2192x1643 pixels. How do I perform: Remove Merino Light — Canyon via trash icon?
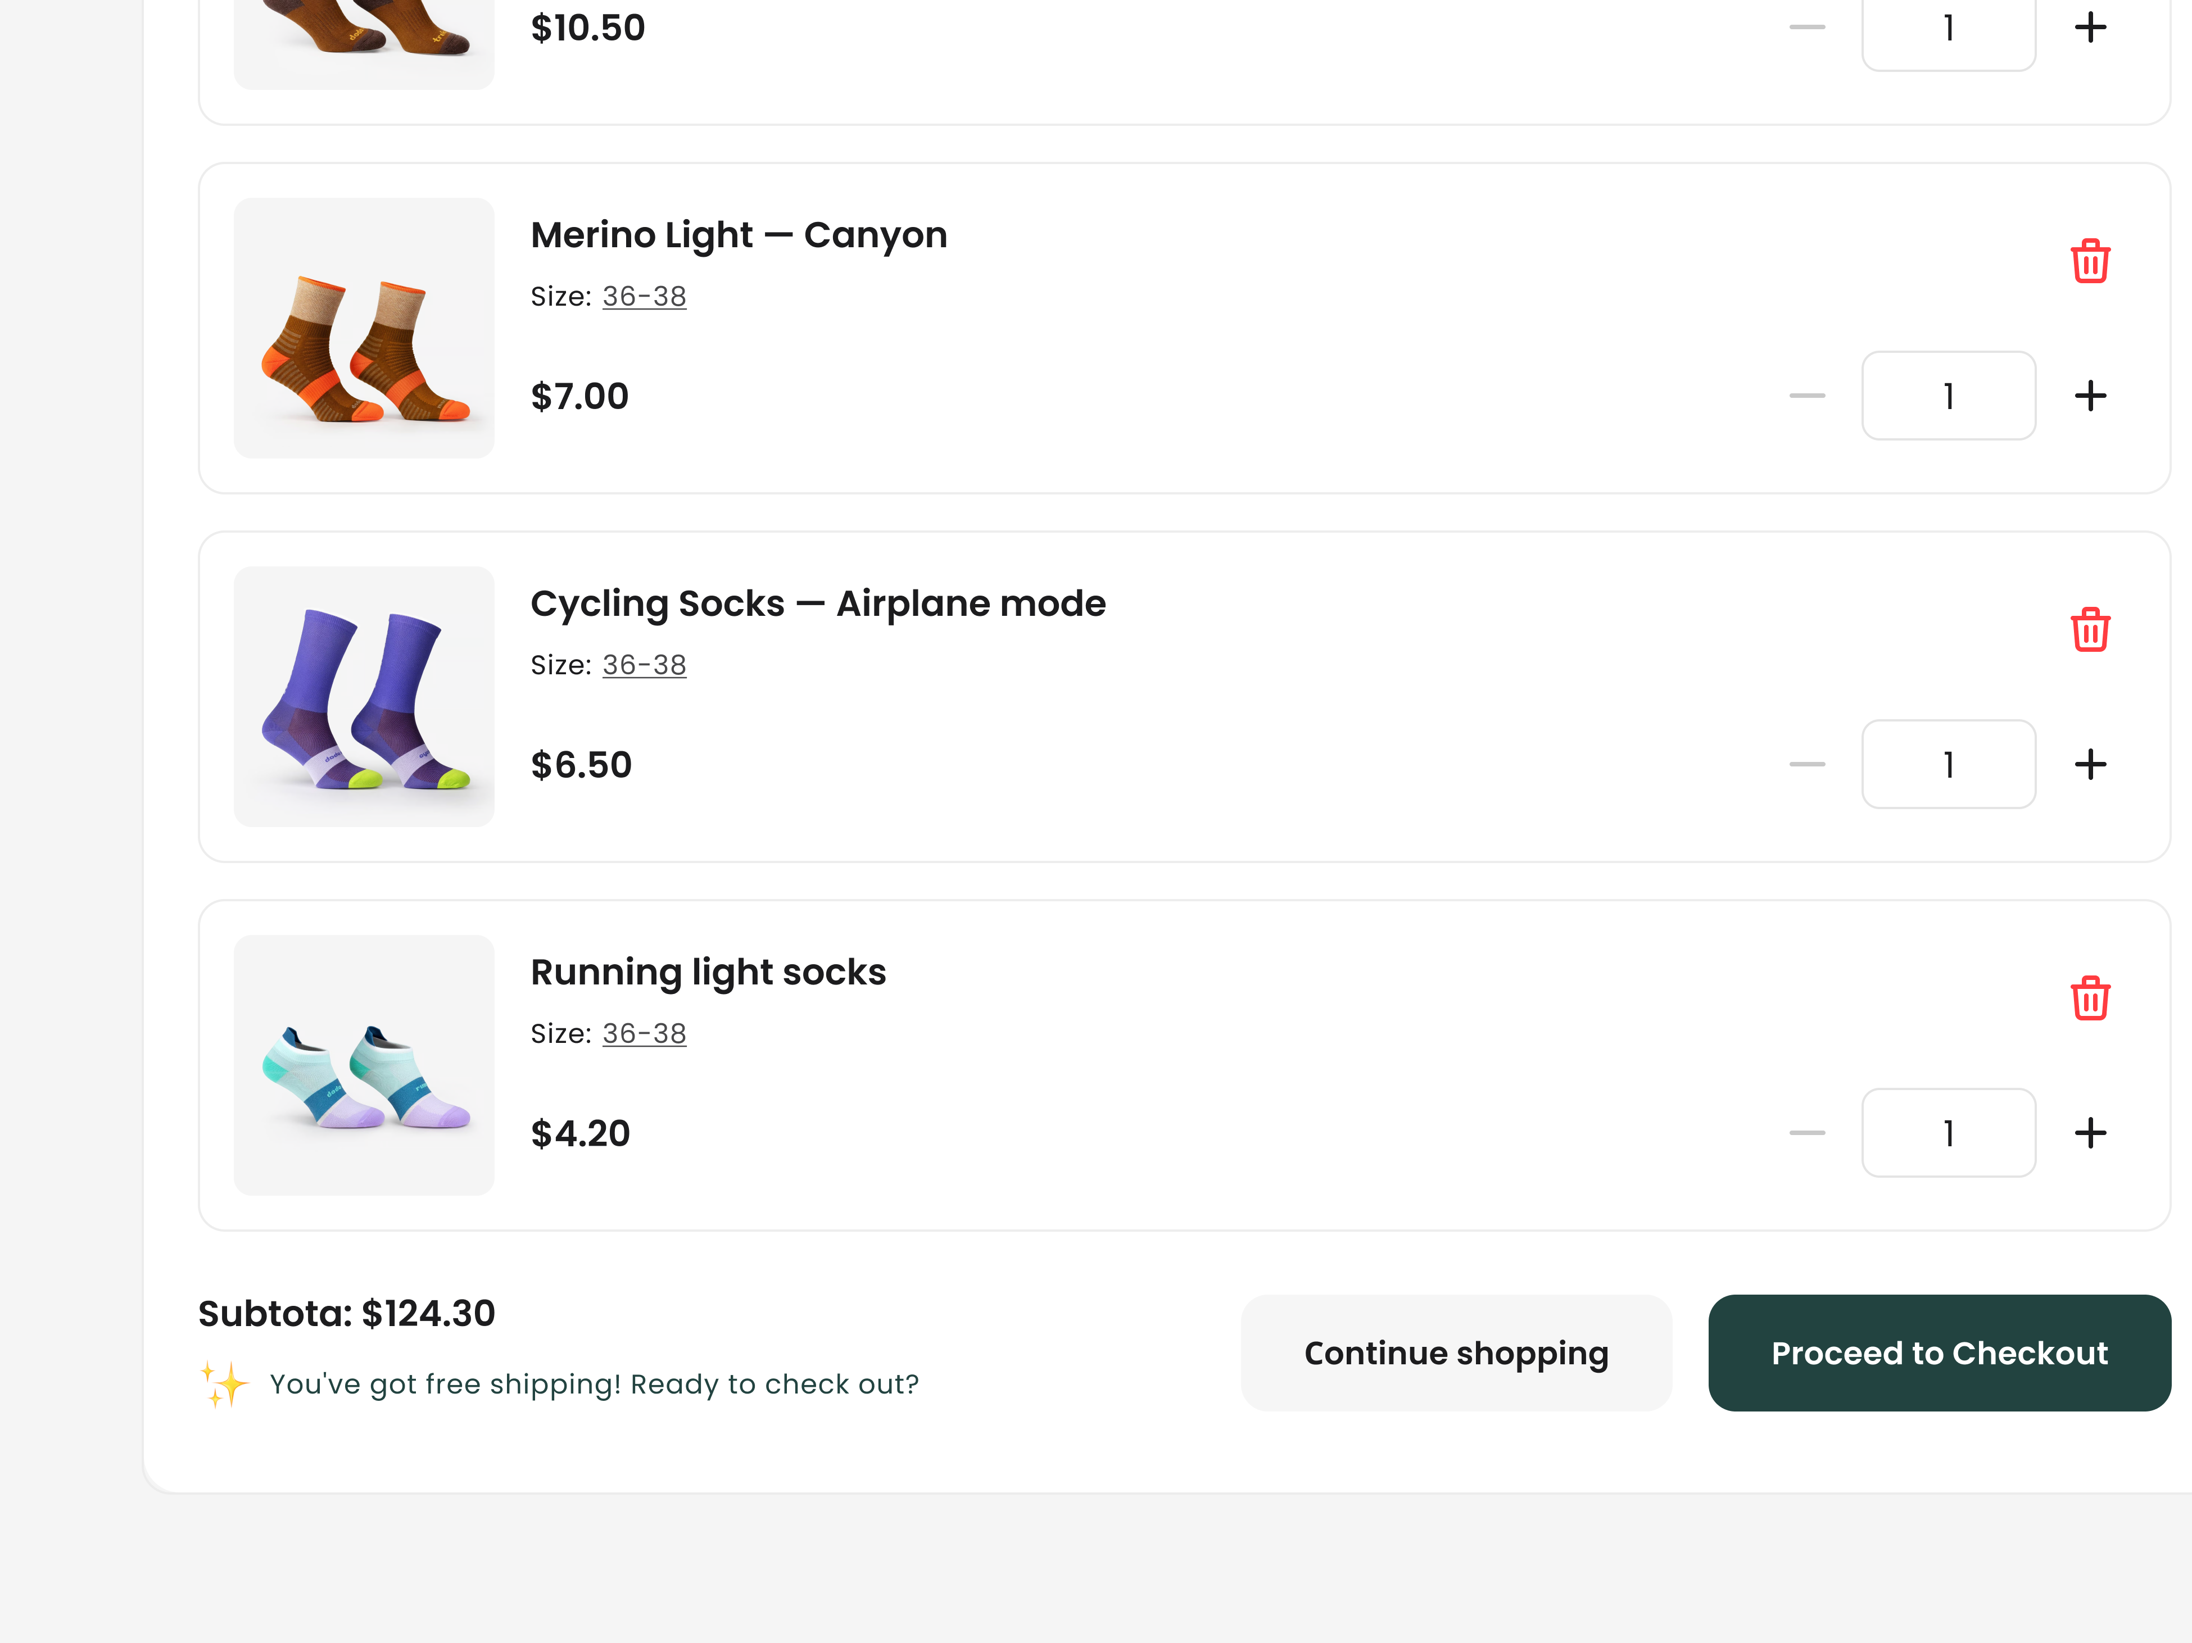[2090, 261]
